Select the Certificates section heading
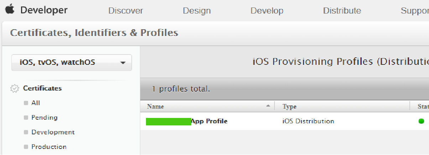The height and width of the screenshot is (155, 429). pos(42,88)
